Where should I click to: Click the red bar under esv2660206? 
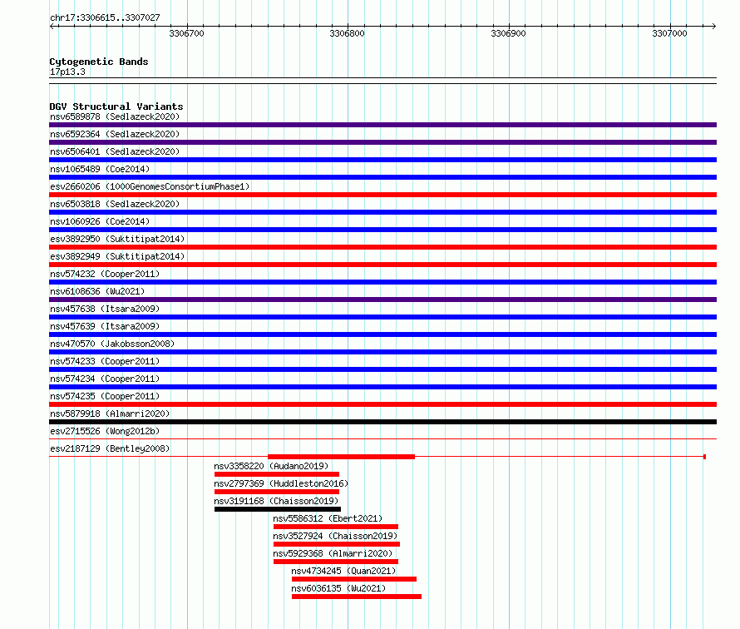click(382, 195)
